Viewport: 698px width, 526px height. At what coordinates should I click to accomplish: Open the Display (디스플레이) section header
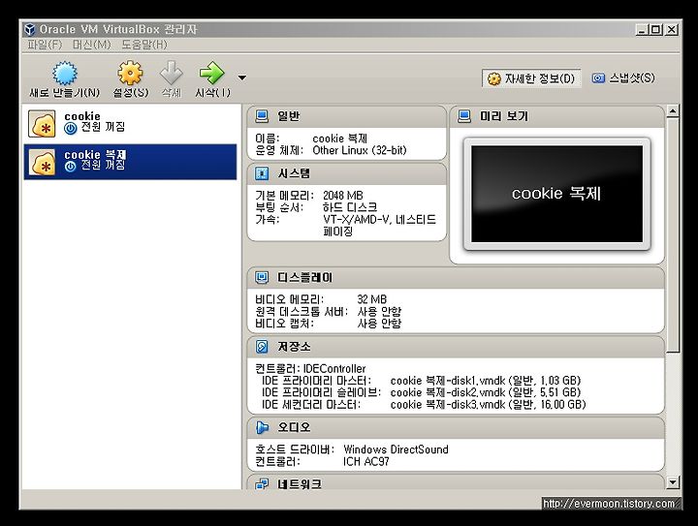pyautogui.click(x=456, y=277)
